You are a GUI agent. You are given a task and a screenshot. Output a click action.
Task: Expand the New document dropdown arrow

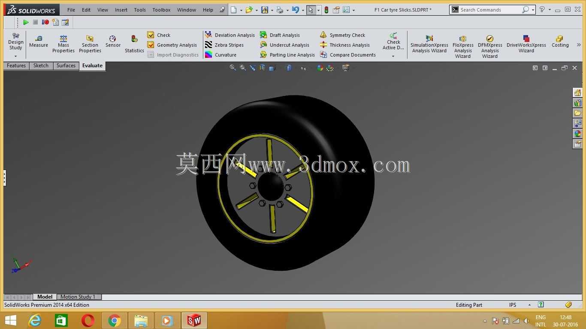(241, 10)
